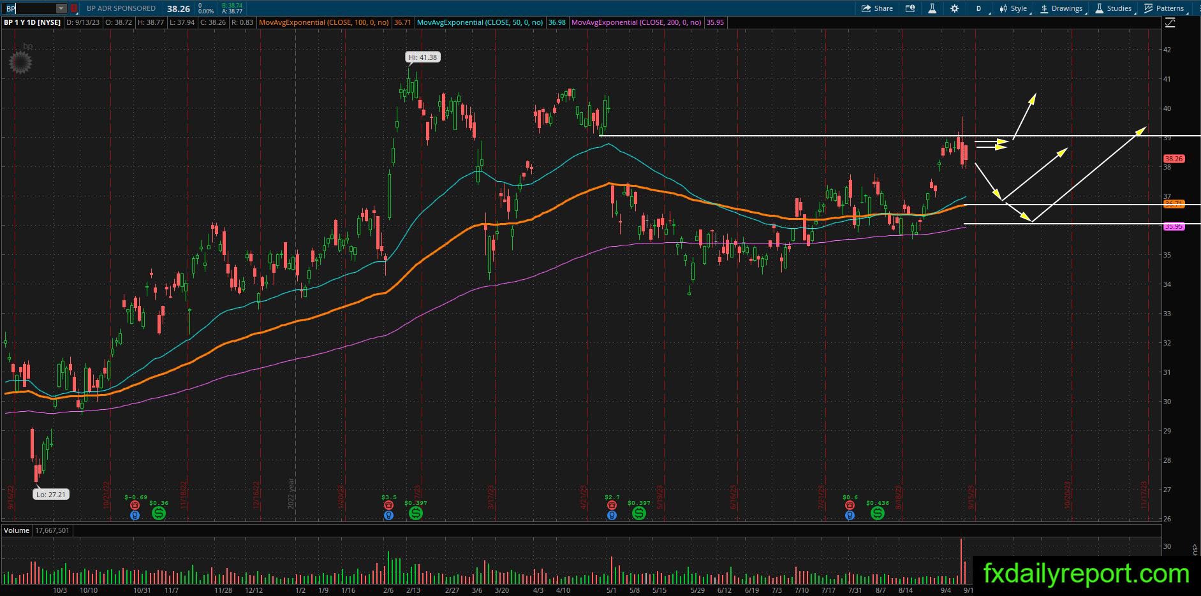The image size is (1201, 596).
Task: Click the drawing tool icon below Patterns
Action: pyautogui.click(x=1170, y=23)
